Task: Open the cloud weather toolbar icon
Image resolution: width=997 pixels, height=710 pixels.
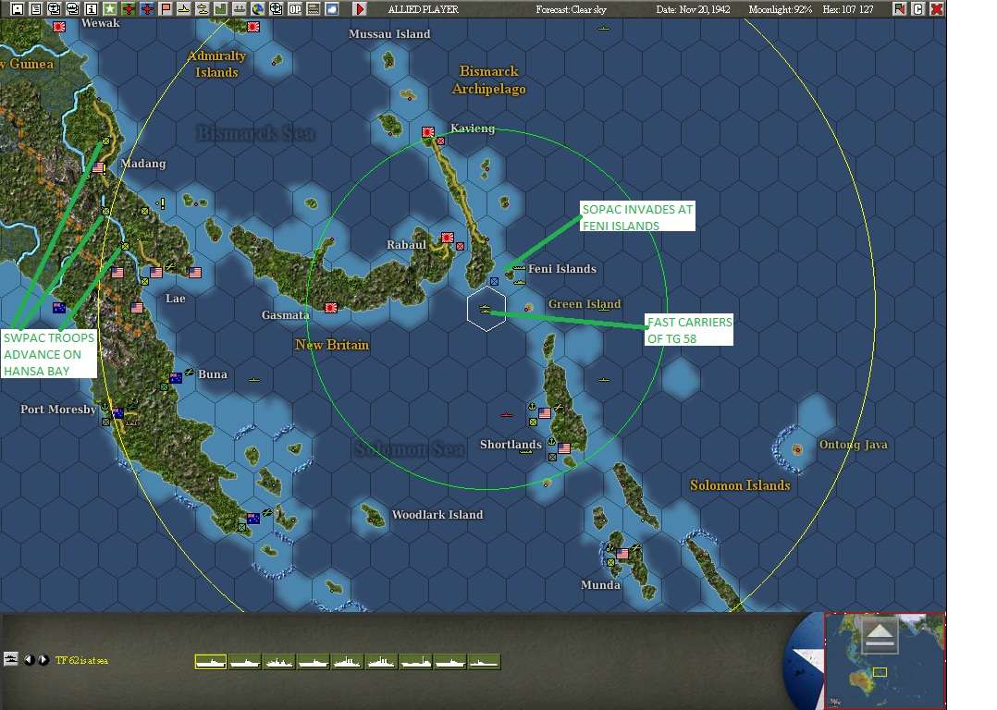Action: point(332,9)
